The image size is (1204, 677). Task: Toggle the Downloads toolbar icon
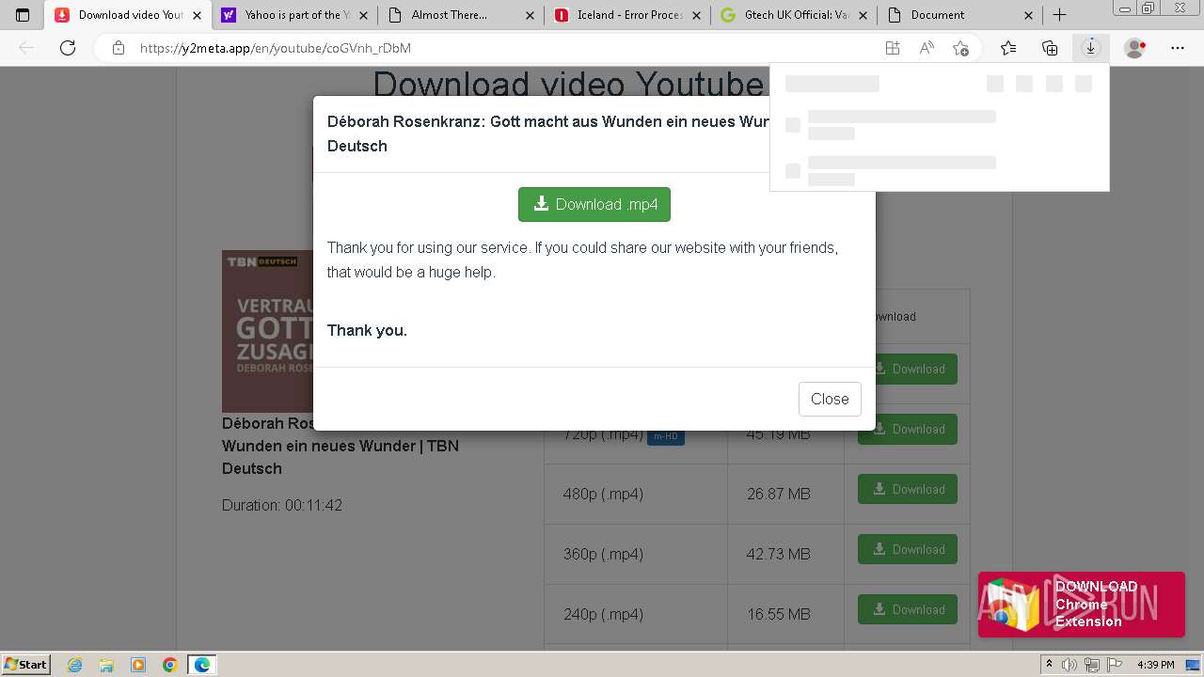pos(1090,48)
